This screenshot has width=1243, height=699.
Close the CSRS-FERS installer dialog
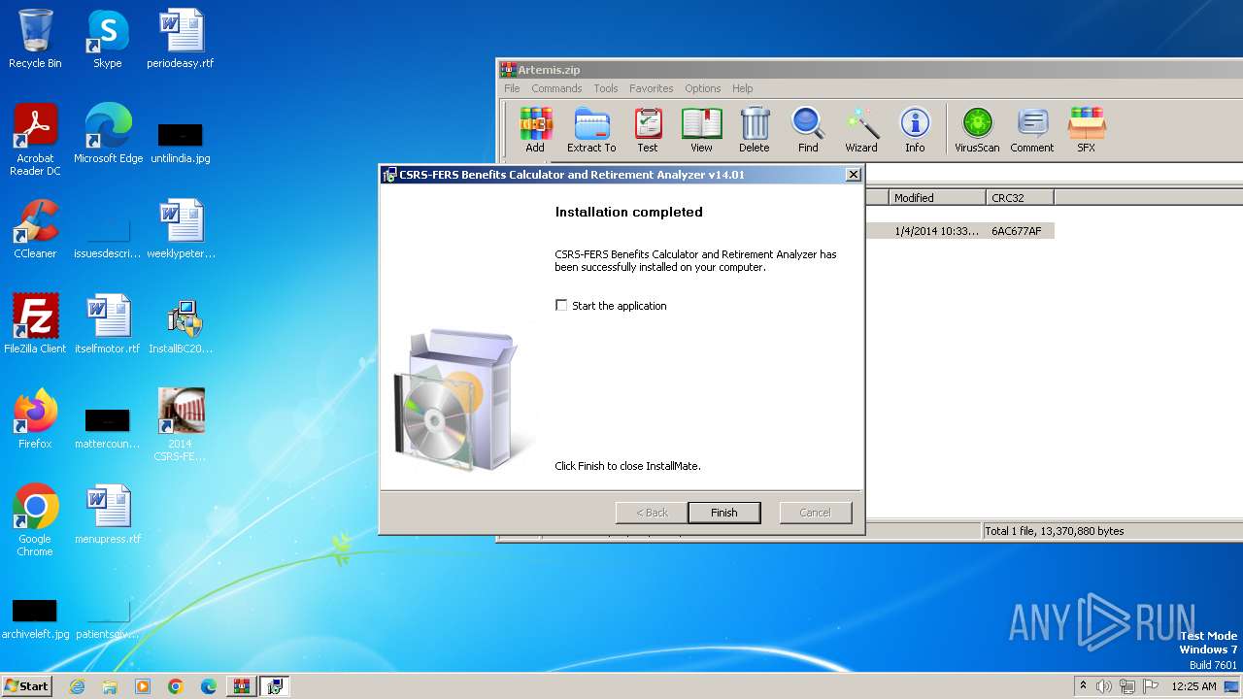click(853, 175)
